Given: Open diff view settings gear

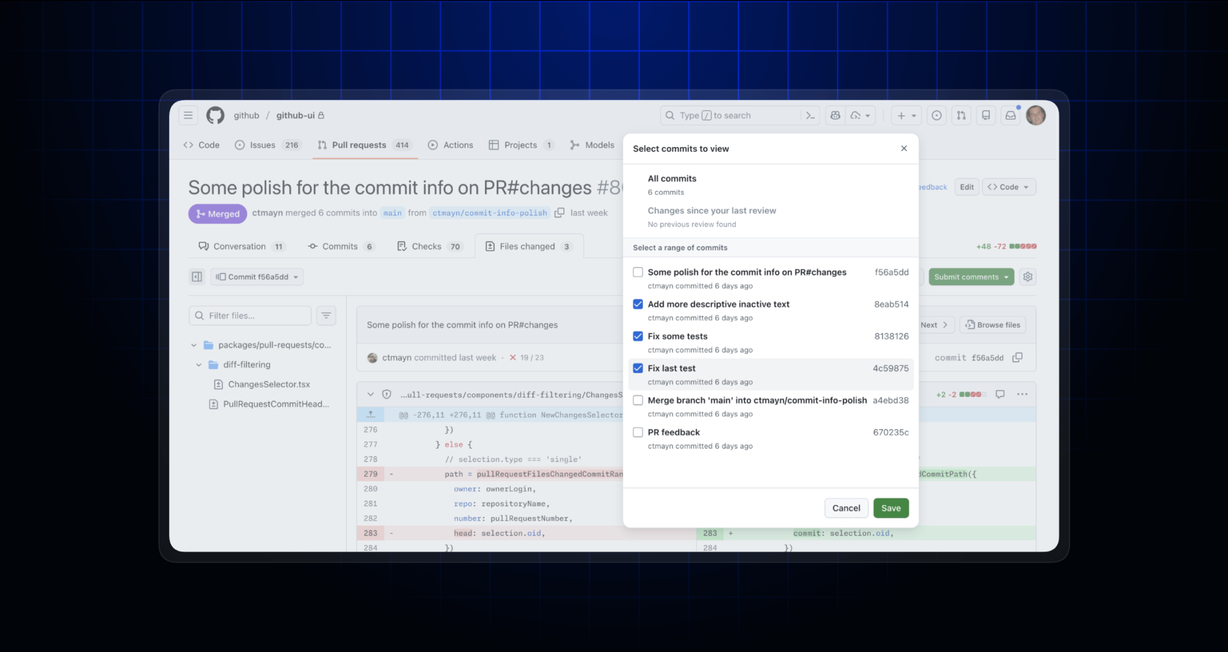Looking at the screenshot, I should pos(1027,277).
